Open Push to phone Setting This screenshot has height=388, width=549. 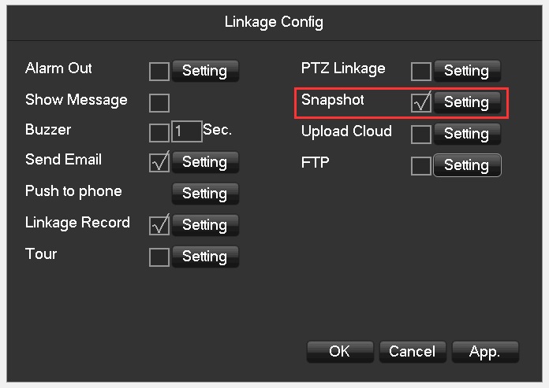[x=204, y=194]
